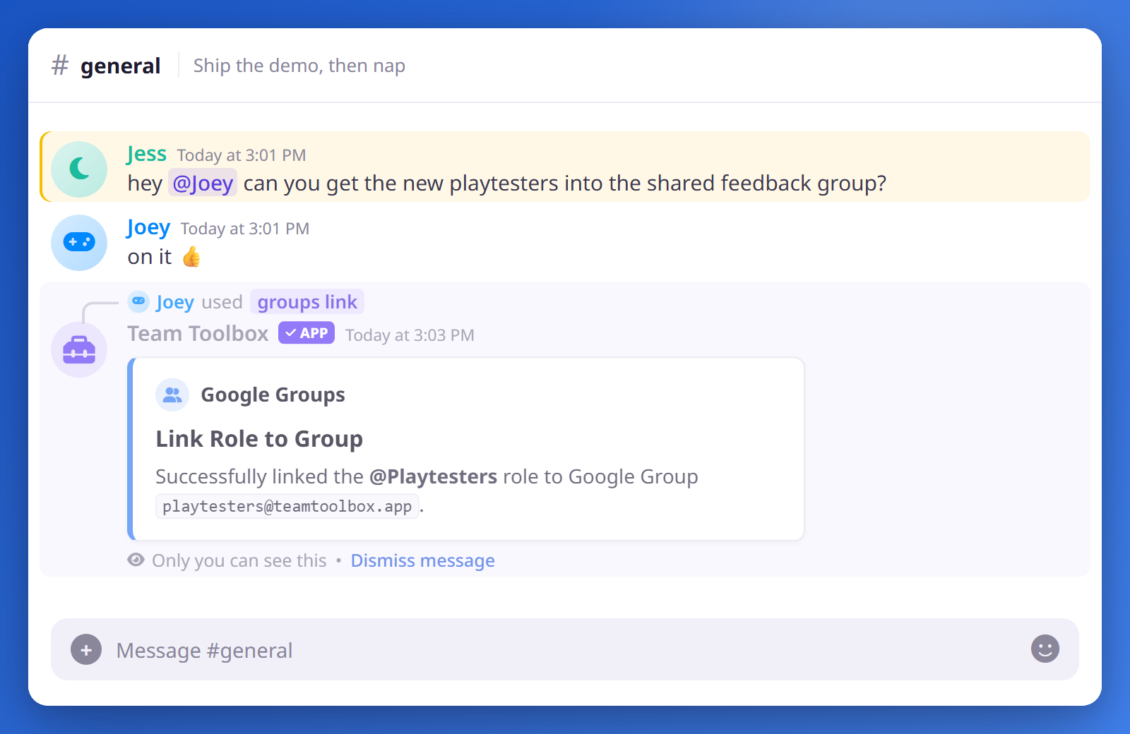The image size is (1130, 734).
Task: Dismiss the Team Toolbox message
Action: coord(422,560)
